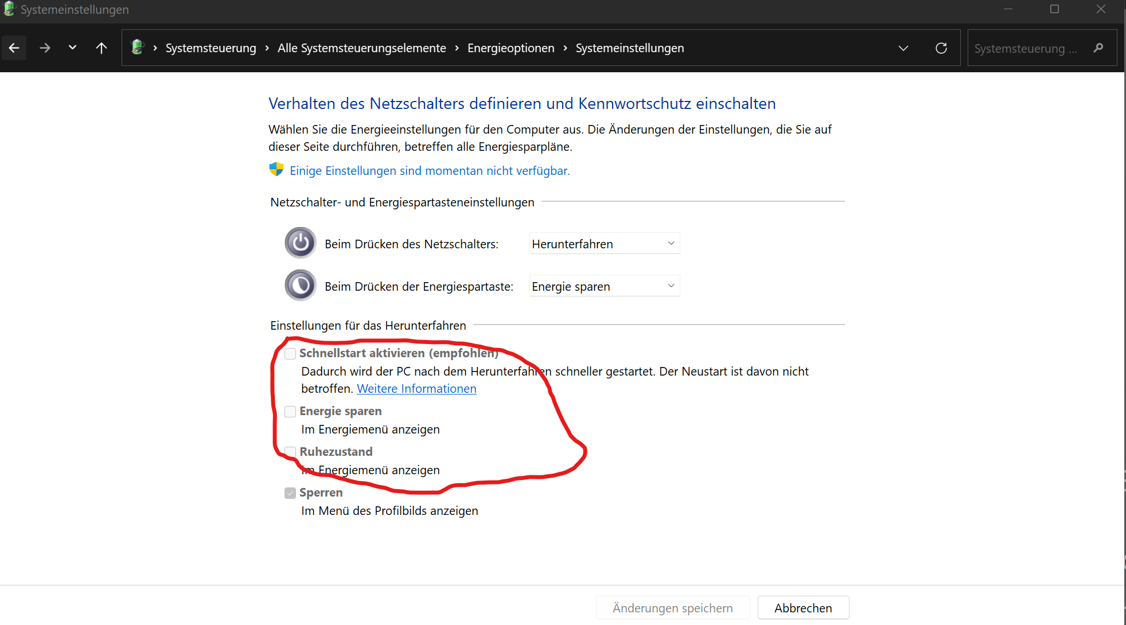The image size is (1126, 625).
Task: Toggle the Sperren checkbox
Action: pyautogui.click(x=290, y=493)
